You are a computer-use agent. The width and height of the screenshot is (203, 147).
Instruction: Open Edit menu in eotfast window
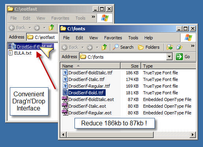[26, 18]
